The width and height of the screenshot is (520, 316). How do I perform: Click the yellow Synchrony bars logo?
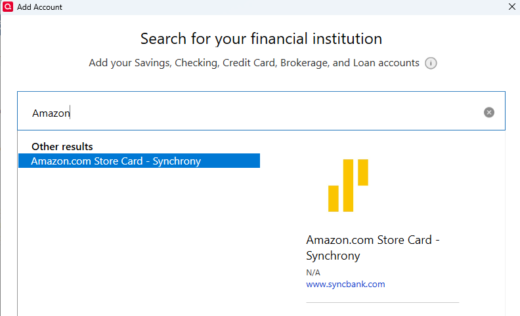click(x=348, y=186)
